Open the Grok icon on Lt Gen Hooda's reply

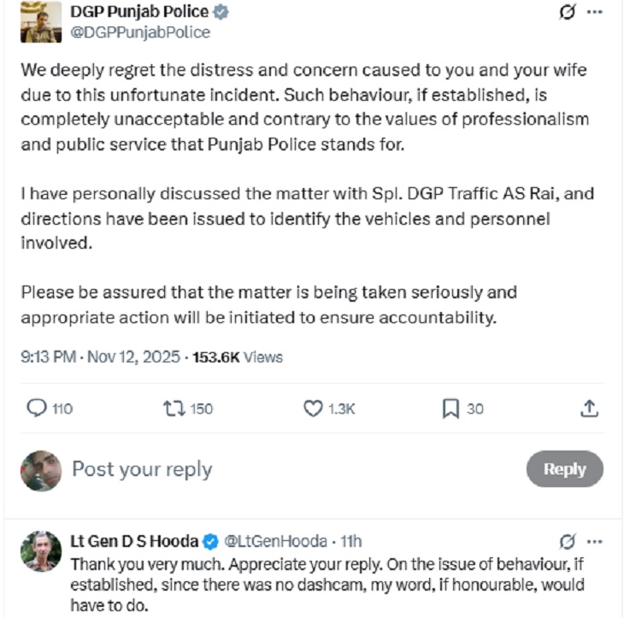point(565,541)
